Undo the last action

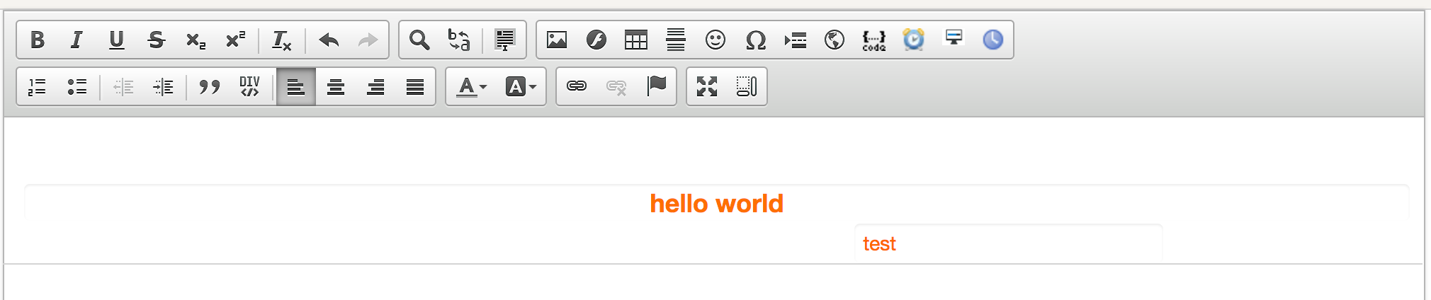click(329, 40)
